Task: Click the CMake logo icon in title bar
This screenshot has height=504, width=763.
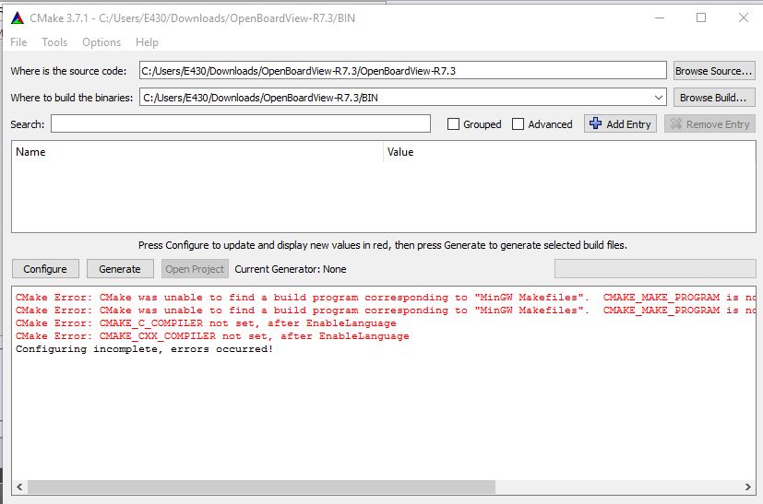Action: point(17,18)
